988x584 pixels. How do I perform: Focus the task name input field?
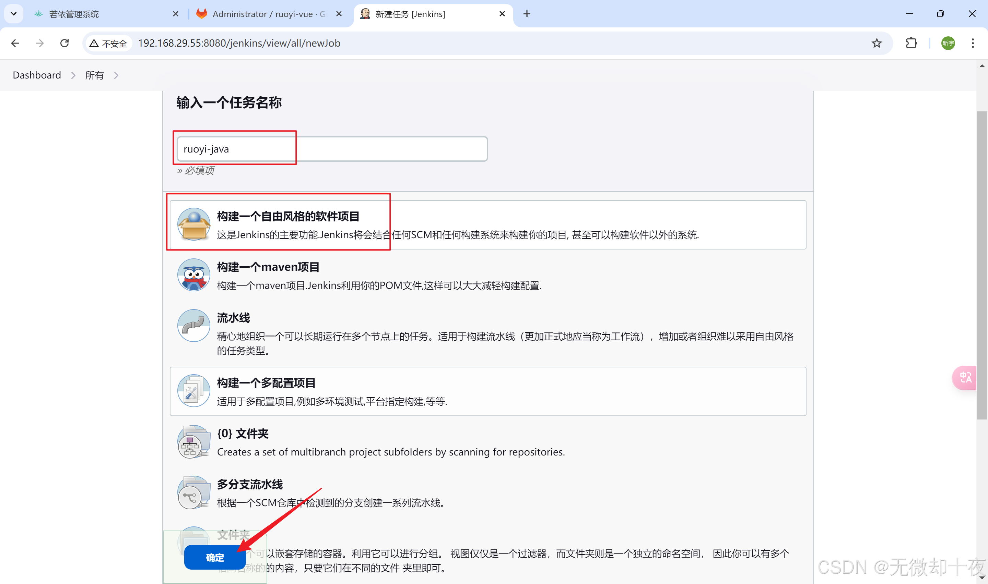[x=332, y=149]
